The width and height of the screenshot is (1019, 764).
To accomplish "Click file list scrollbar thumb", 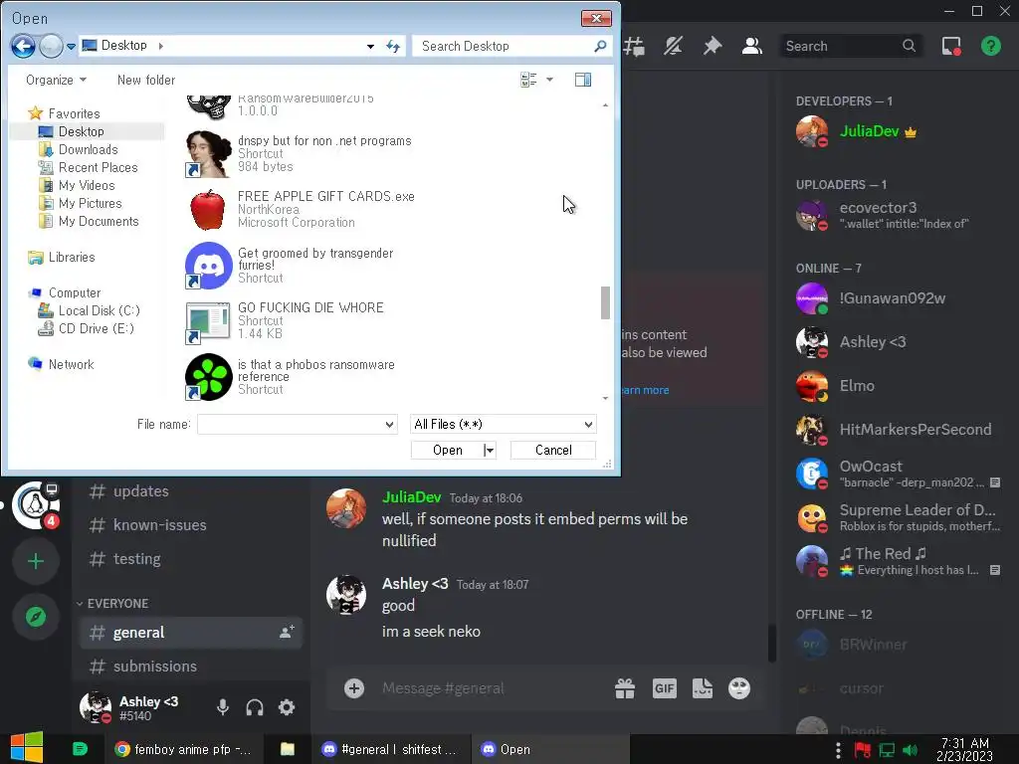I will 605,302.
